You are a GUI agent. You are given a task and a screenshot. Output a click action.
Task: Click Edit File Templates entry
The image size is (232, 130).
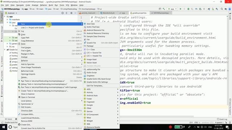[x=101, y=86]
